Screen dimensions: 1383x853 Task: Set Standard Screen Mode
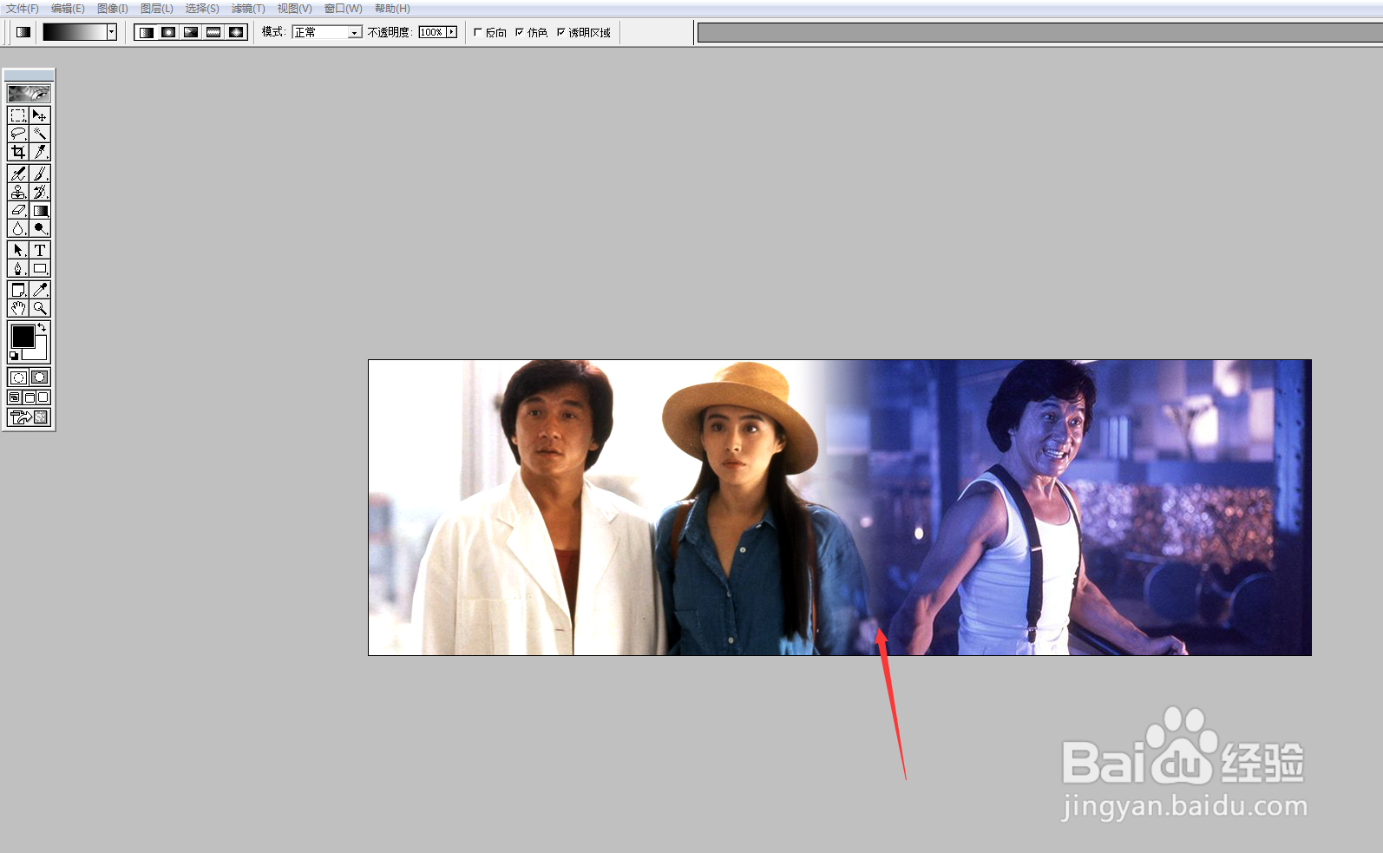(15, 397)
